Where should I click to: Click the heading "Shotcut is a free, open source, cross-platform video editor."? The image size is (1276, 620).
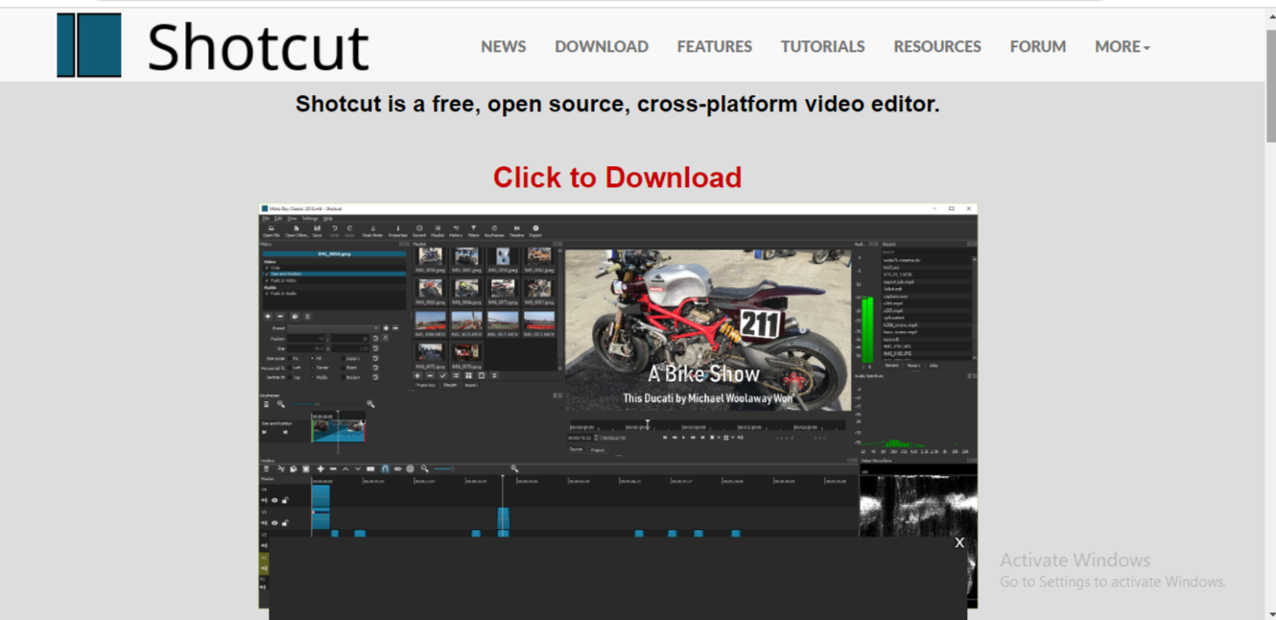coord(618,104)
